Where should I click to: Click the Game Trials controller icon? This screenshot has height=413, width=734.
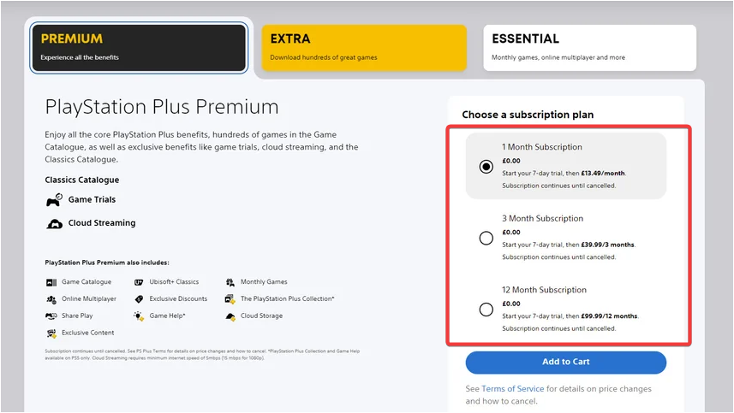pos(54,200)
